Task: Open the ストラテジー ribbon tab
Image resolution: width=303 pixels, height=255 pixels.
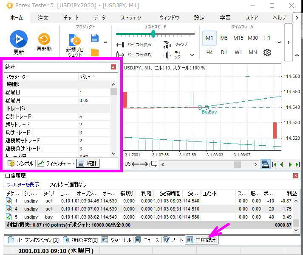Action: click(x=133, y=18)
